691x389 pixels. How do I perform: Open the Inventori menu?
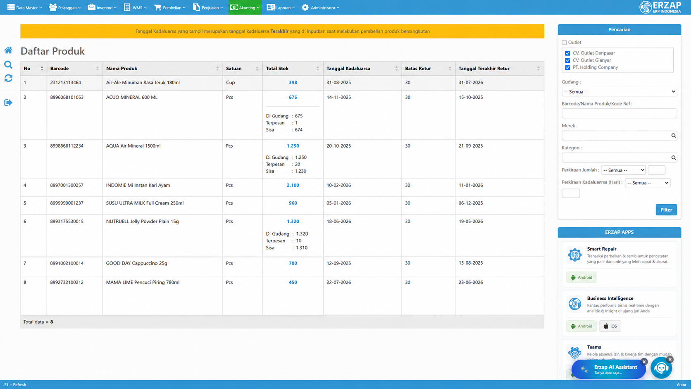pos(102,7)
